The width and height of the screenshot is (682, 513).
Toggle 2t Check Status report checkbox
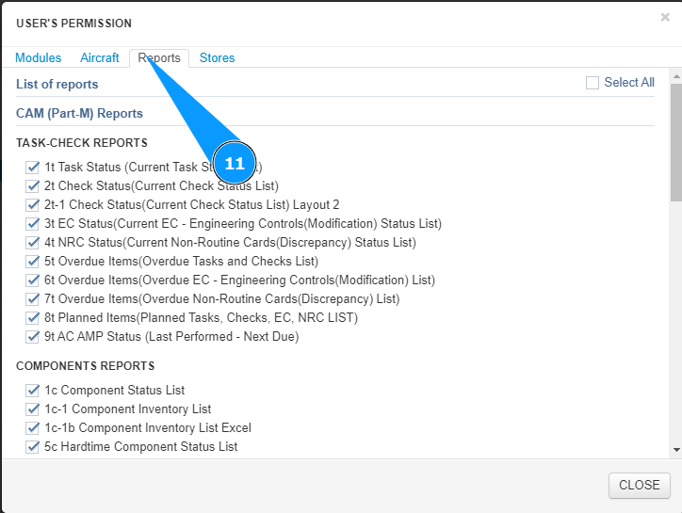point(33,186)
